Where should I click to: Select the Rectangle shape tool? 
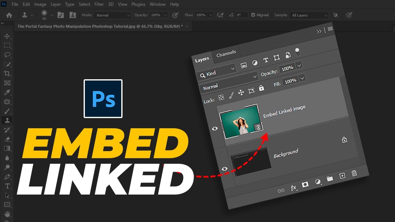pyautogui.click(x=7, y=205)
